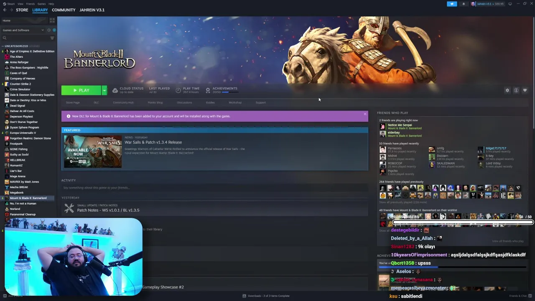
Task: Open the Support link
Action: pyautogui.click(x=260, y=102)
